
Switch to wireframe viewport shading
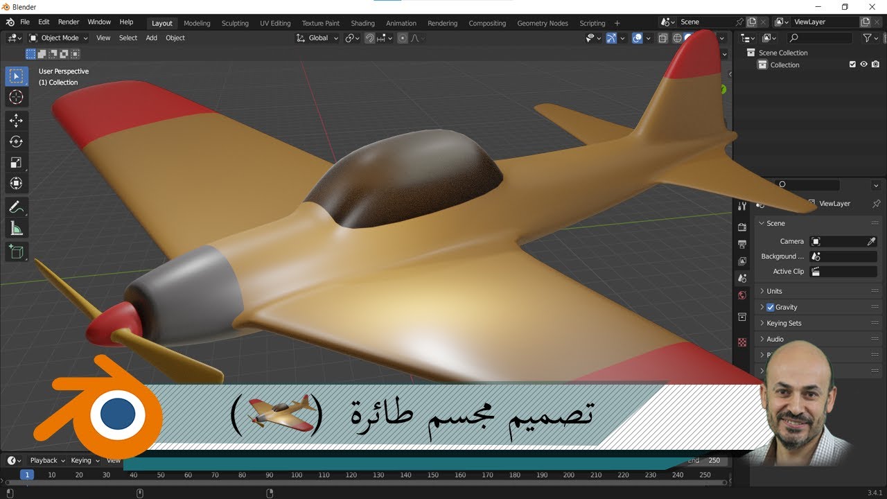677,38
